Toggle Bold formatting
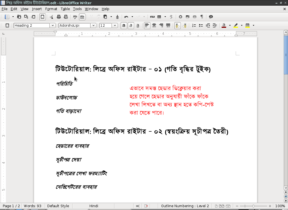Screen dimensions: 288x210 (124, 26)
